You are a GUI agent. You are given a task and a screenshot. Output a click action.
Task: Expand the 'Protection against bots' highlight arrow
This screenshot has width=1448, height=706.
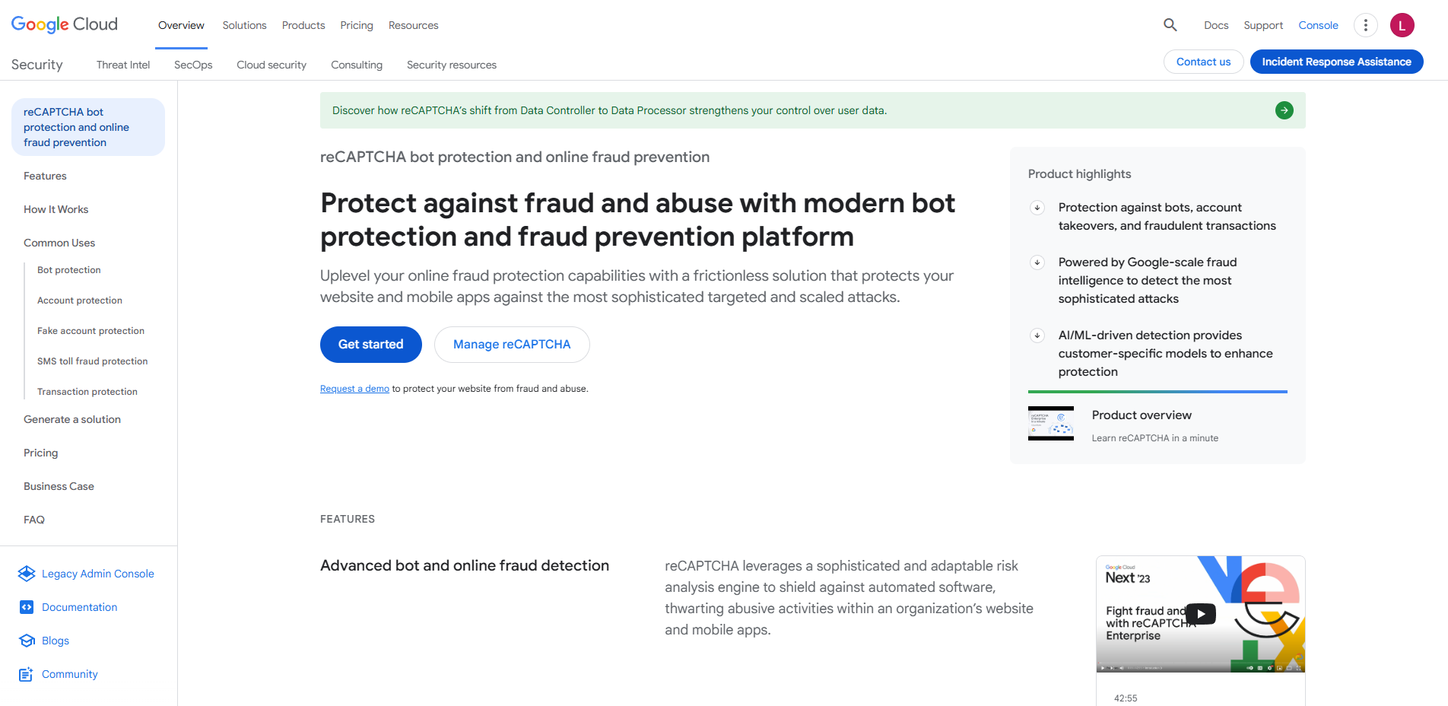click(1037, 208)
